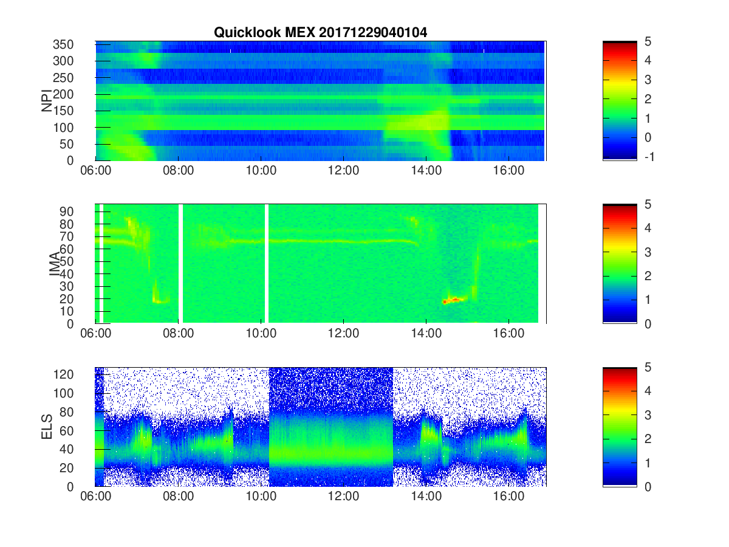This screenshot has width=729, height=547.
Task: Click inside the IMA spectrogram plot
Action: coord(321,264)
